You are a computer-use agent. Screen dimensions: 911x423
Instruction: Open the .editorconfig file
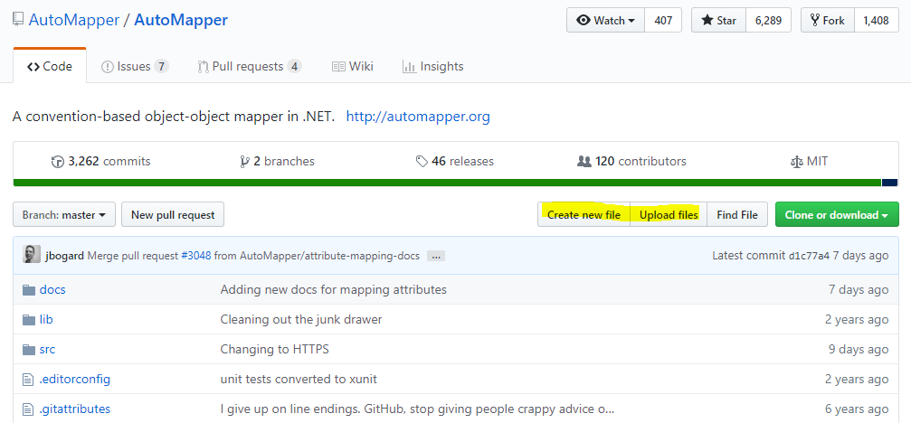pyautogui.click(x=75, y=380)
